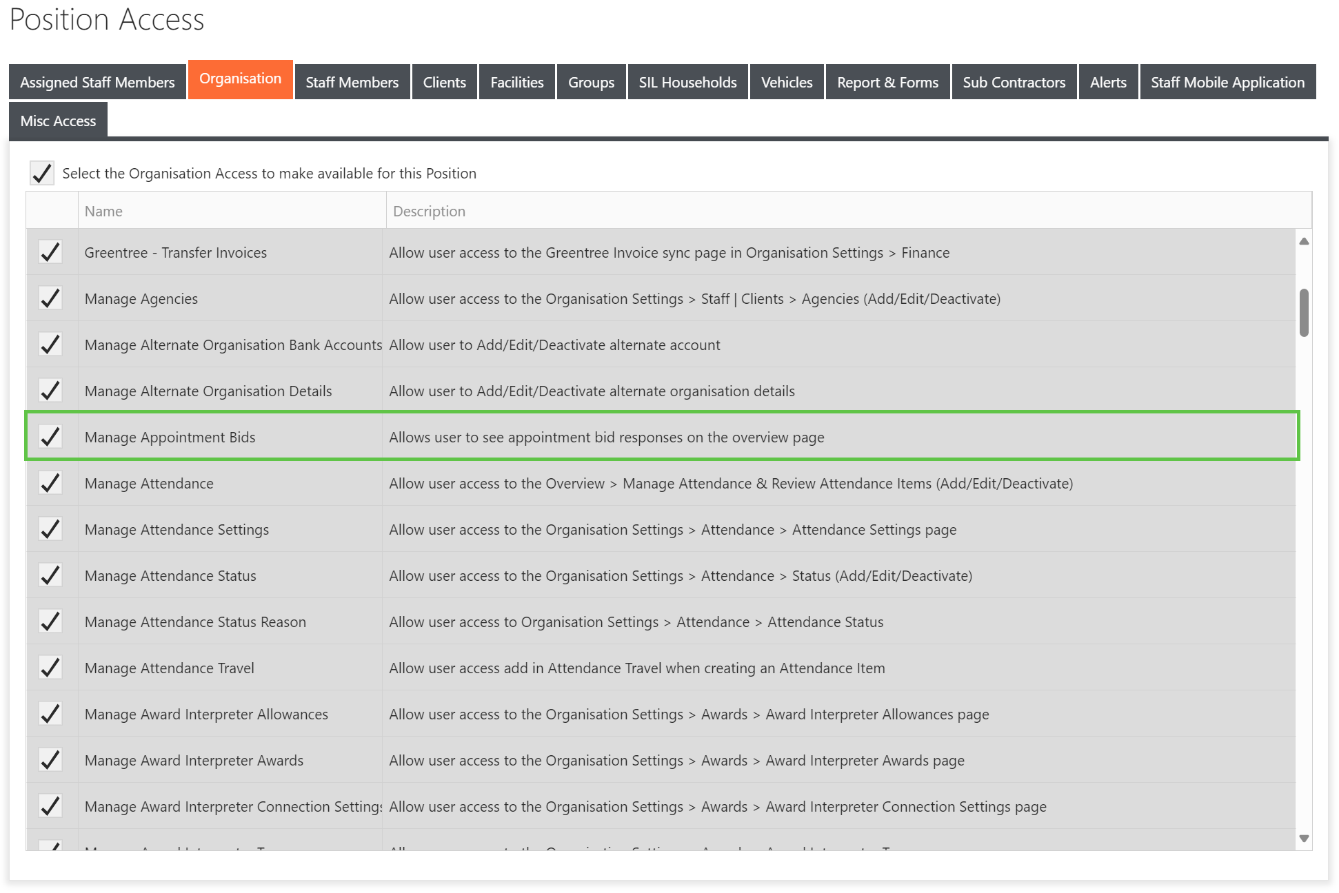Click the Award Interpreter Connection Settings page description
Screen dimensions: 1339x893
click(718, 807)
